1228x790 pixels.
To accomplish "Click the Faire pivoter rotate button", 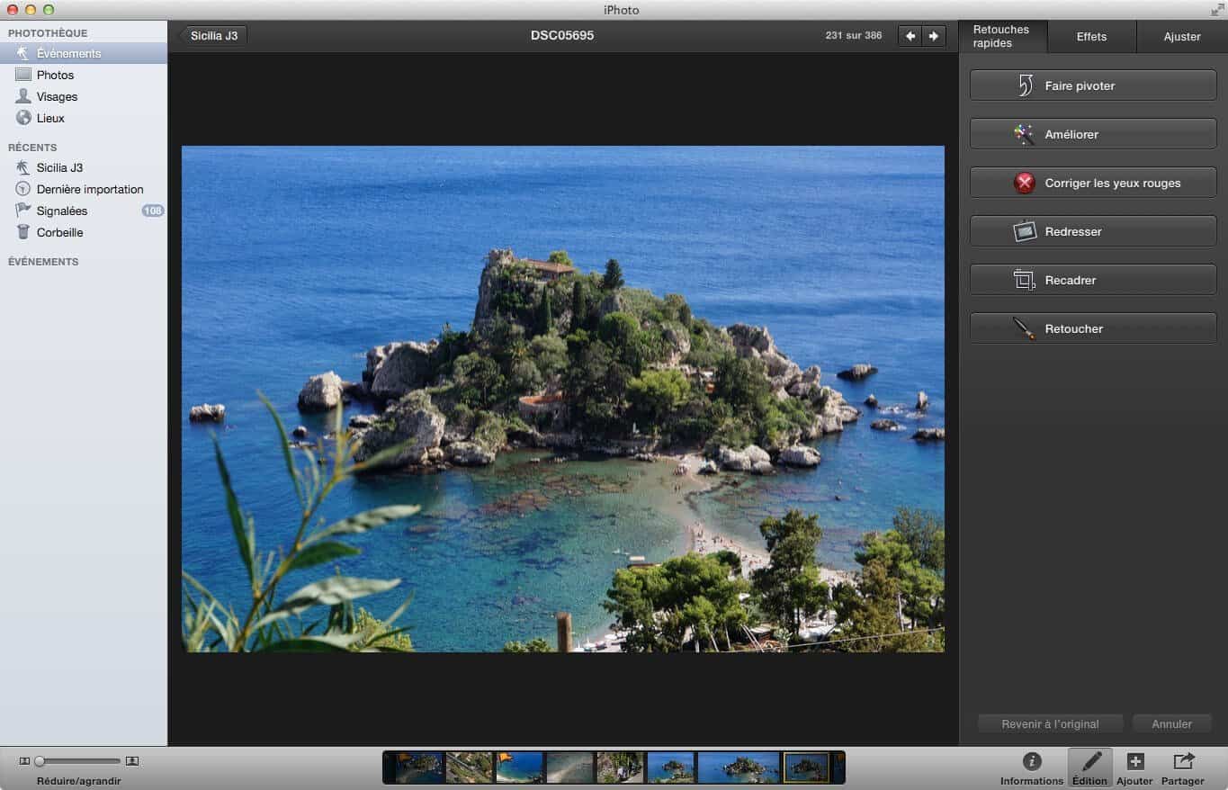I will click(1092, 85).
